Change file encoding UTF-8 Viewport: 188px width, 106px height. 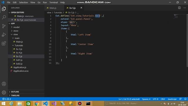tap(155, 99)
